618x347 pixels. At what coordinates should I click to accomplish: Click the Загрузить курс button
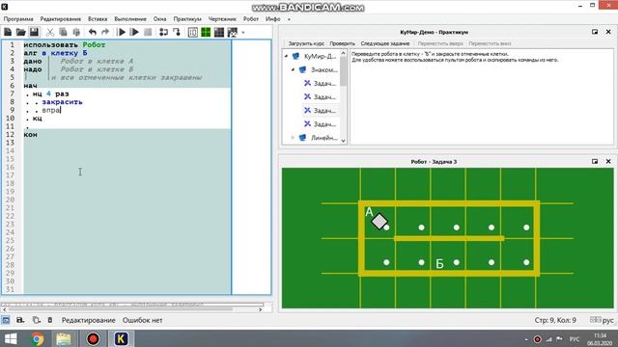tap(306, 43)
